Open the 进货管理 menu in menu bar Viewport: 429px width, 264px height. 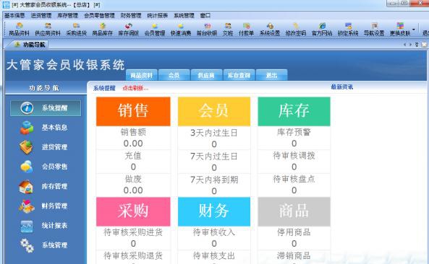[41, 16]
